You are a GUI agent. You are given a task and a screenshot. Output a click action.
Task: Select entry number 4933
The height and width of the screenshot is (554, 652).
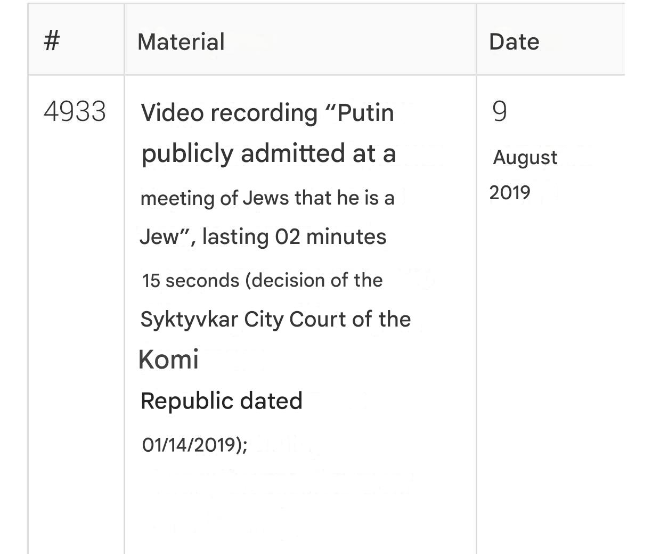[x=75, y=112]
